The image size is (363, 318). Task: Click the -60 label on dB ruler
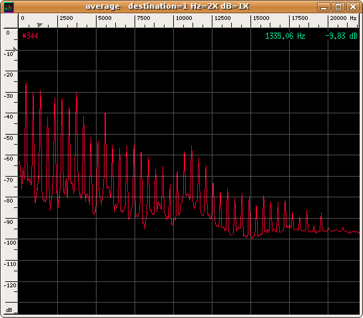click(x=9, y=159)
